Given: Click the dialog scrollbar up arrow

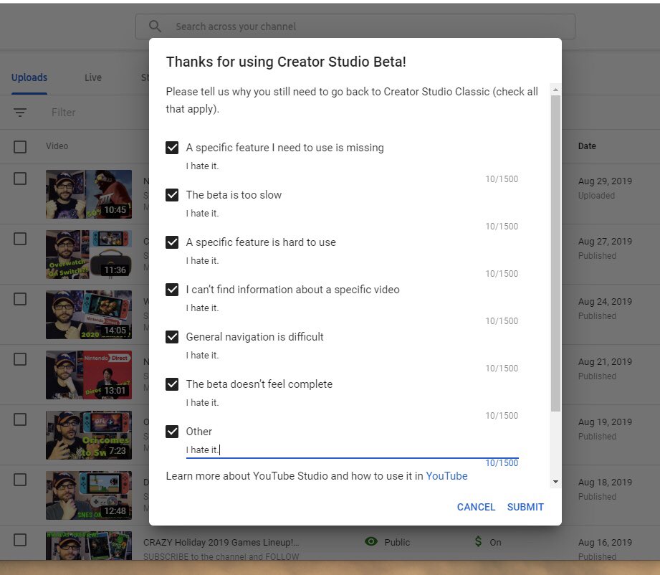Looking at the screenshot, I should [x=555, y=90].
